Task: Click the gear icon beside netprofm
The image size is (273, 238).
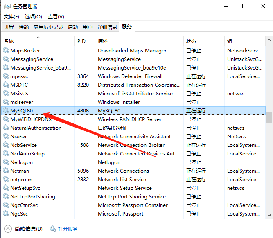Action: point(6,179)
